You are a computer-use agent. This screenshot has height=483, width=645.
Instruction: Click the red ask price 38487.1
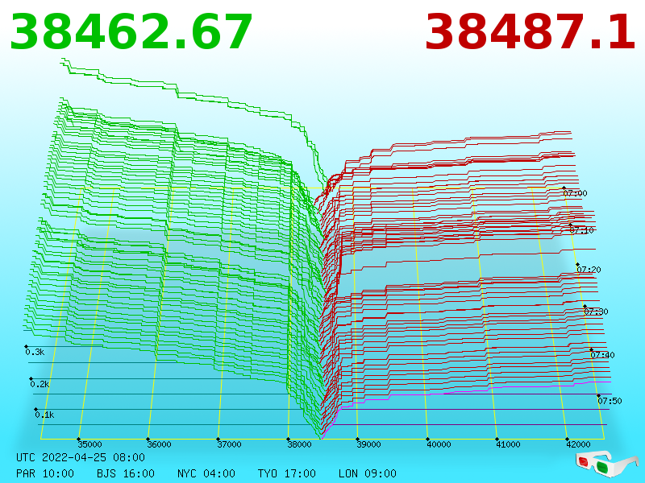coord(531,32)
